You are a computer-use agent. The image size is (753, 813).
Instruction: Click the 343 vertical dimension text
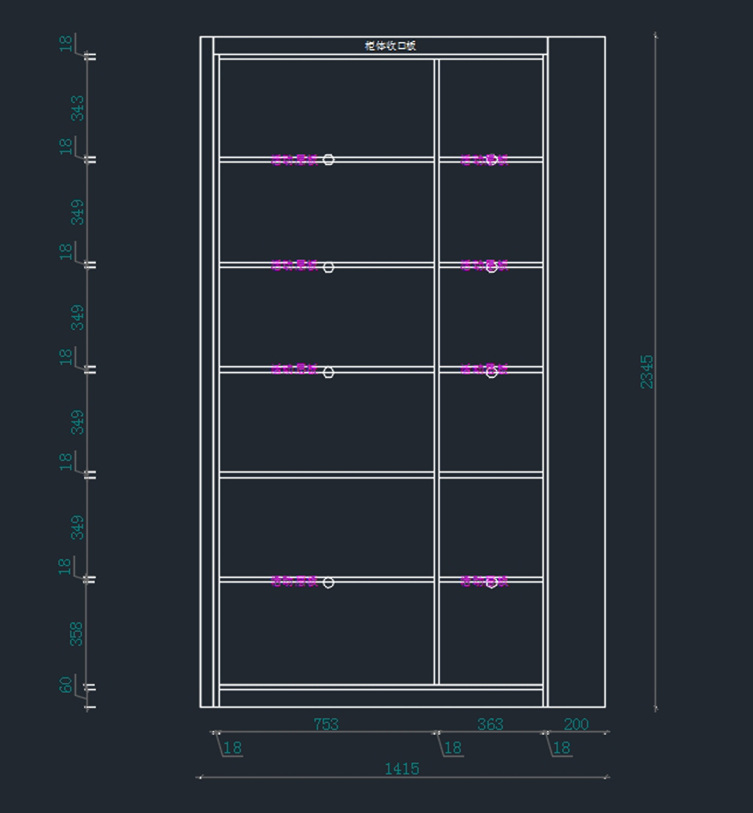77,108
